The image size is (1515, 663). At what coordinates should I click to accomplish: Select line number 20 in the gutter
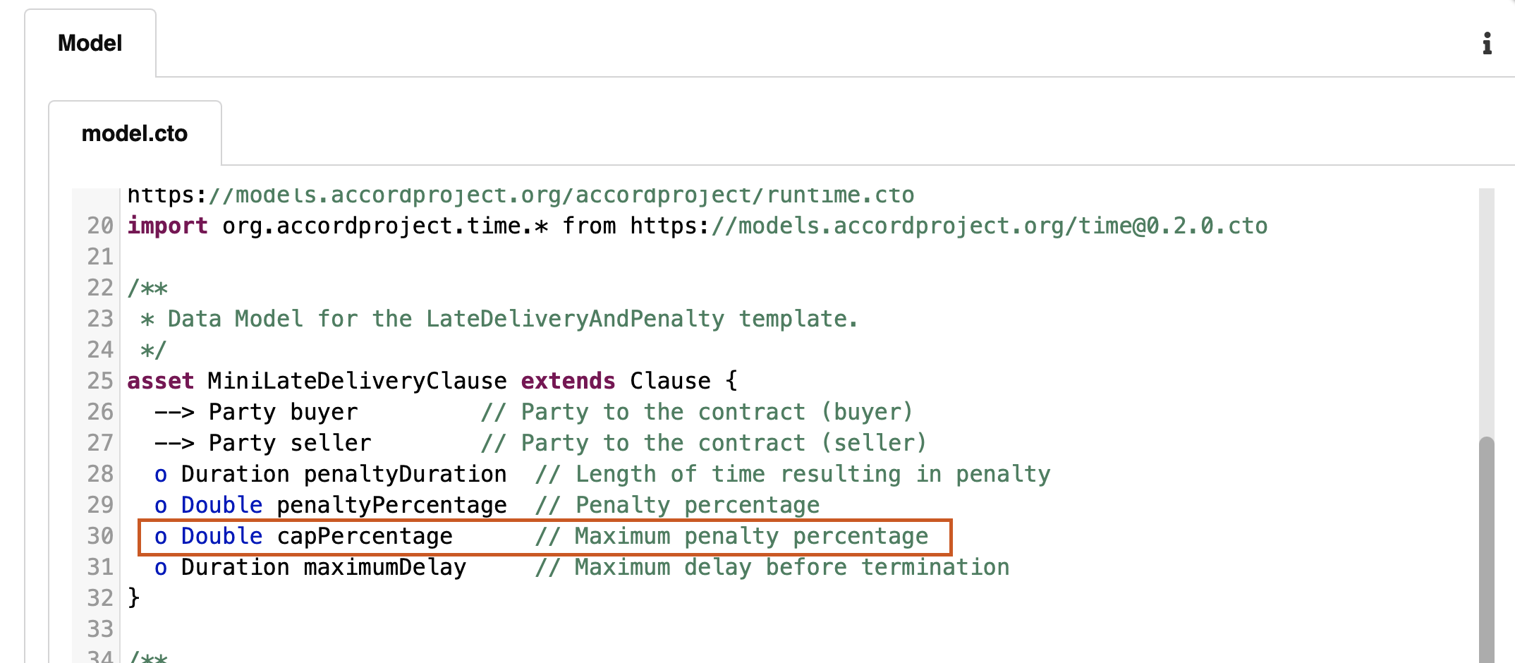click(99, 226)
